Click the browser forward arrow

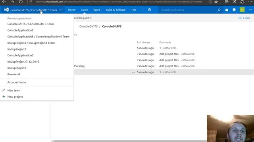pyautogui.click(x=12, y=2)
